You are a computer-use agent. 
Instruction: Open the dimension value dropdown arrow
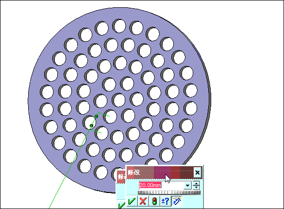click(188, 186)
